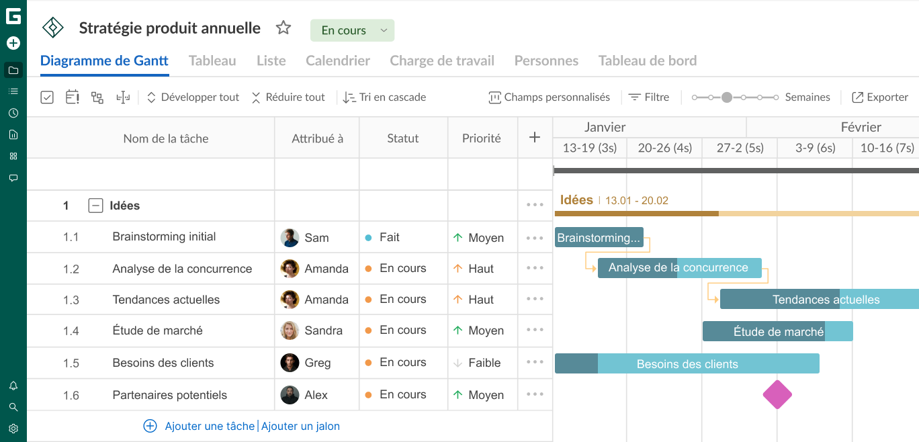
Task: Open the reports icon in the left sidebar
Action: [x=13, y=134]
